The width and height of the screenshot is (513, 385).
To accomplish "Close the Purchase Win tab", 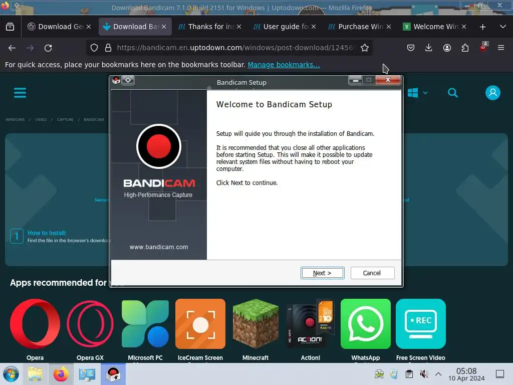I will click(x=389, y=27).
